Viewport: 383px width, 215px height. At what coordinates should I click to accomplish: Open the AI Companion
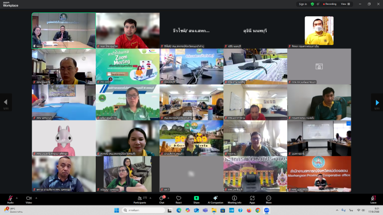(215, 198)
